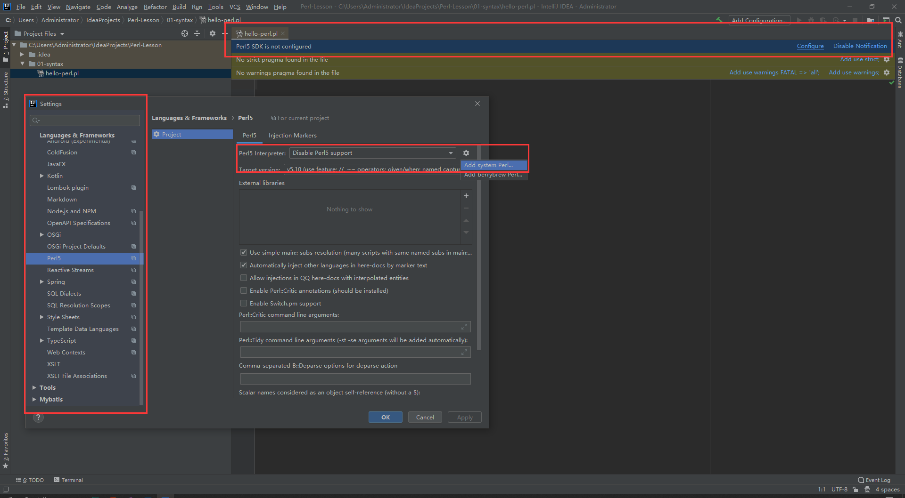Open the Perl5 Interpreter dropdown
Image resolution: width=905 pixels, height=498 pixels.
click(372, 153)
